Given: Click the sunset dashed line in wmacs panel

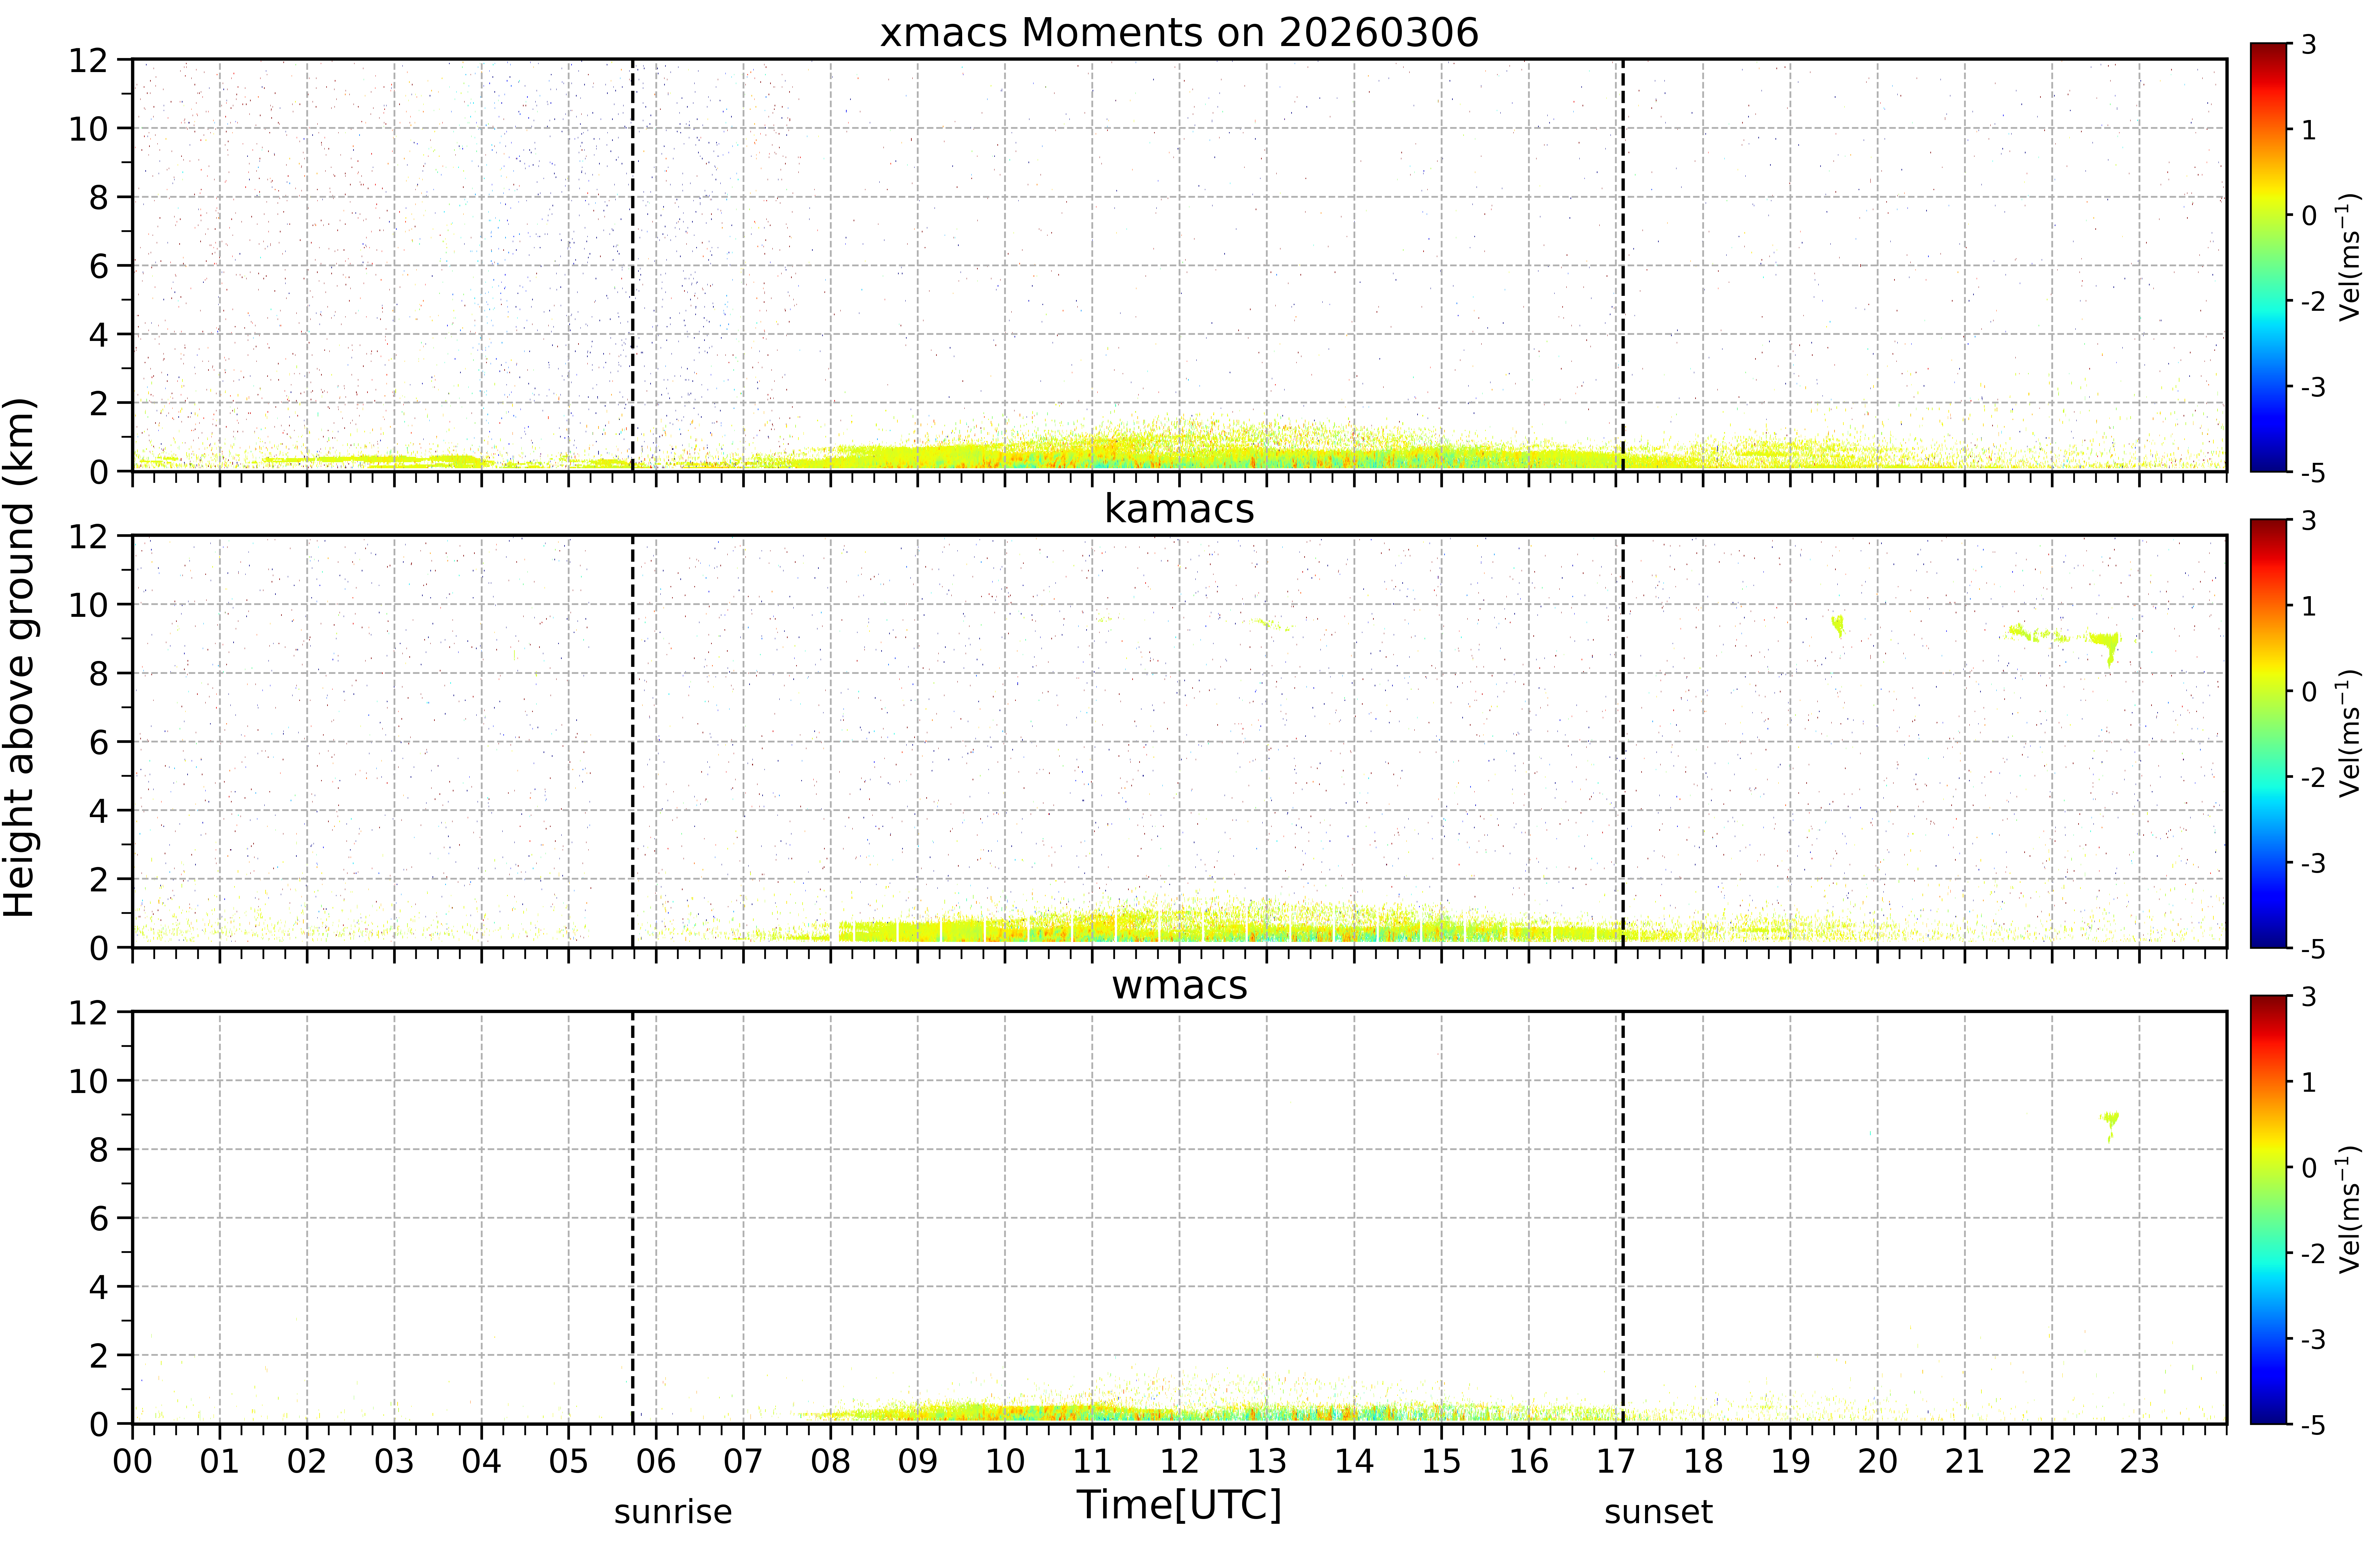Looking at the screenshot, I should click(x=1623, y=1218).
